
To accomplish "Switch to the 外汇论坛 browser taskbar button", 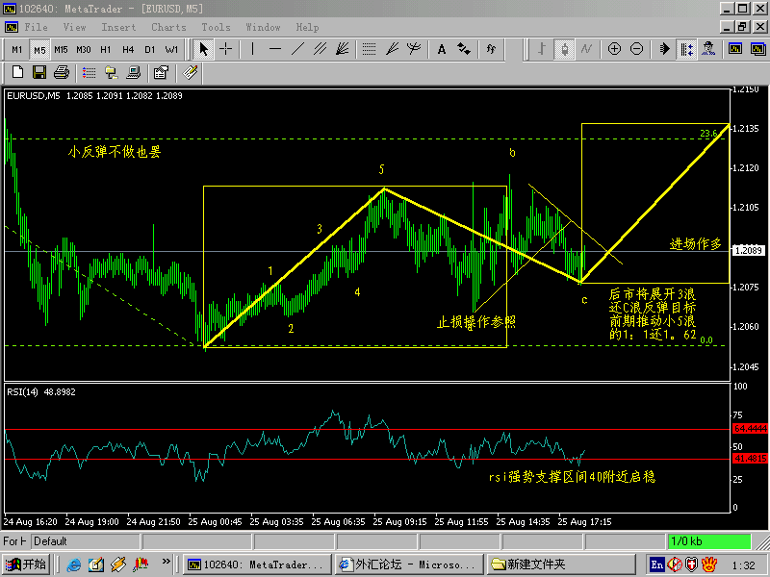I will 408,564.
